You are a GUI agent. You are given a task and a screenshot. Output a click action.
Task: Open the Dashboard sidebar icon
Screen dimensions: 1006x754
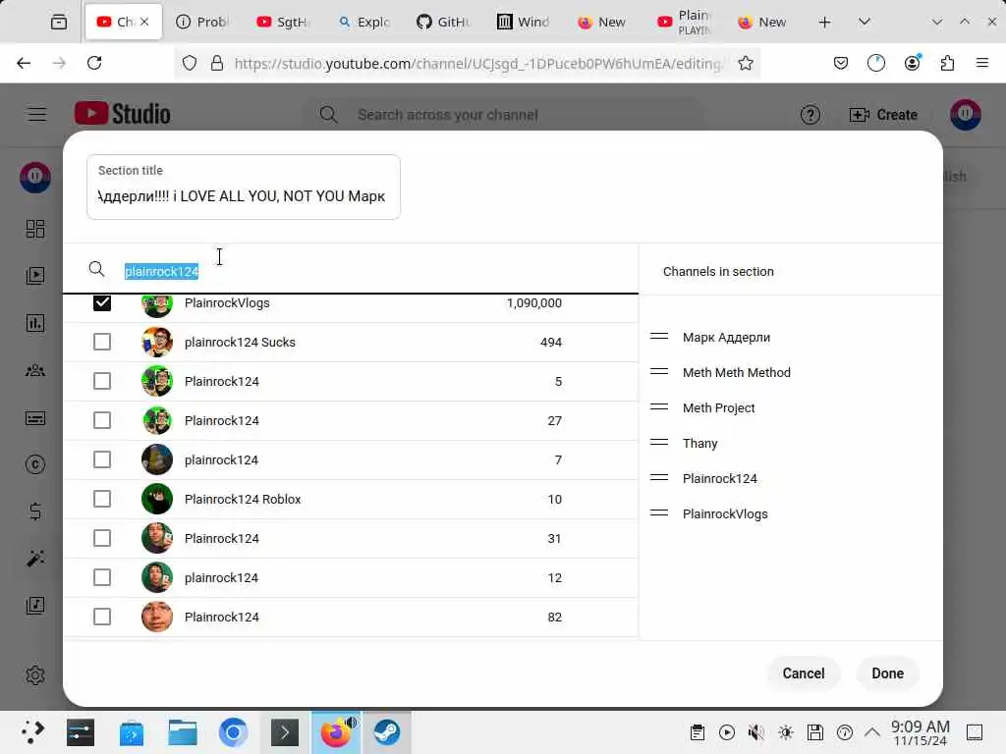click(35, 229)
